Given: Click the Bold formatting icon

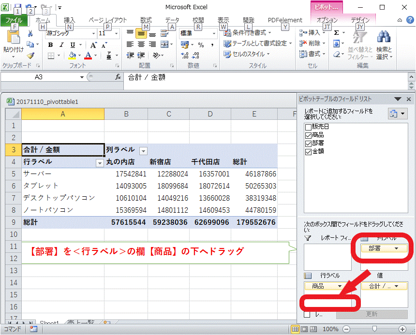Looking at the screenshot, I should point(50,44).
